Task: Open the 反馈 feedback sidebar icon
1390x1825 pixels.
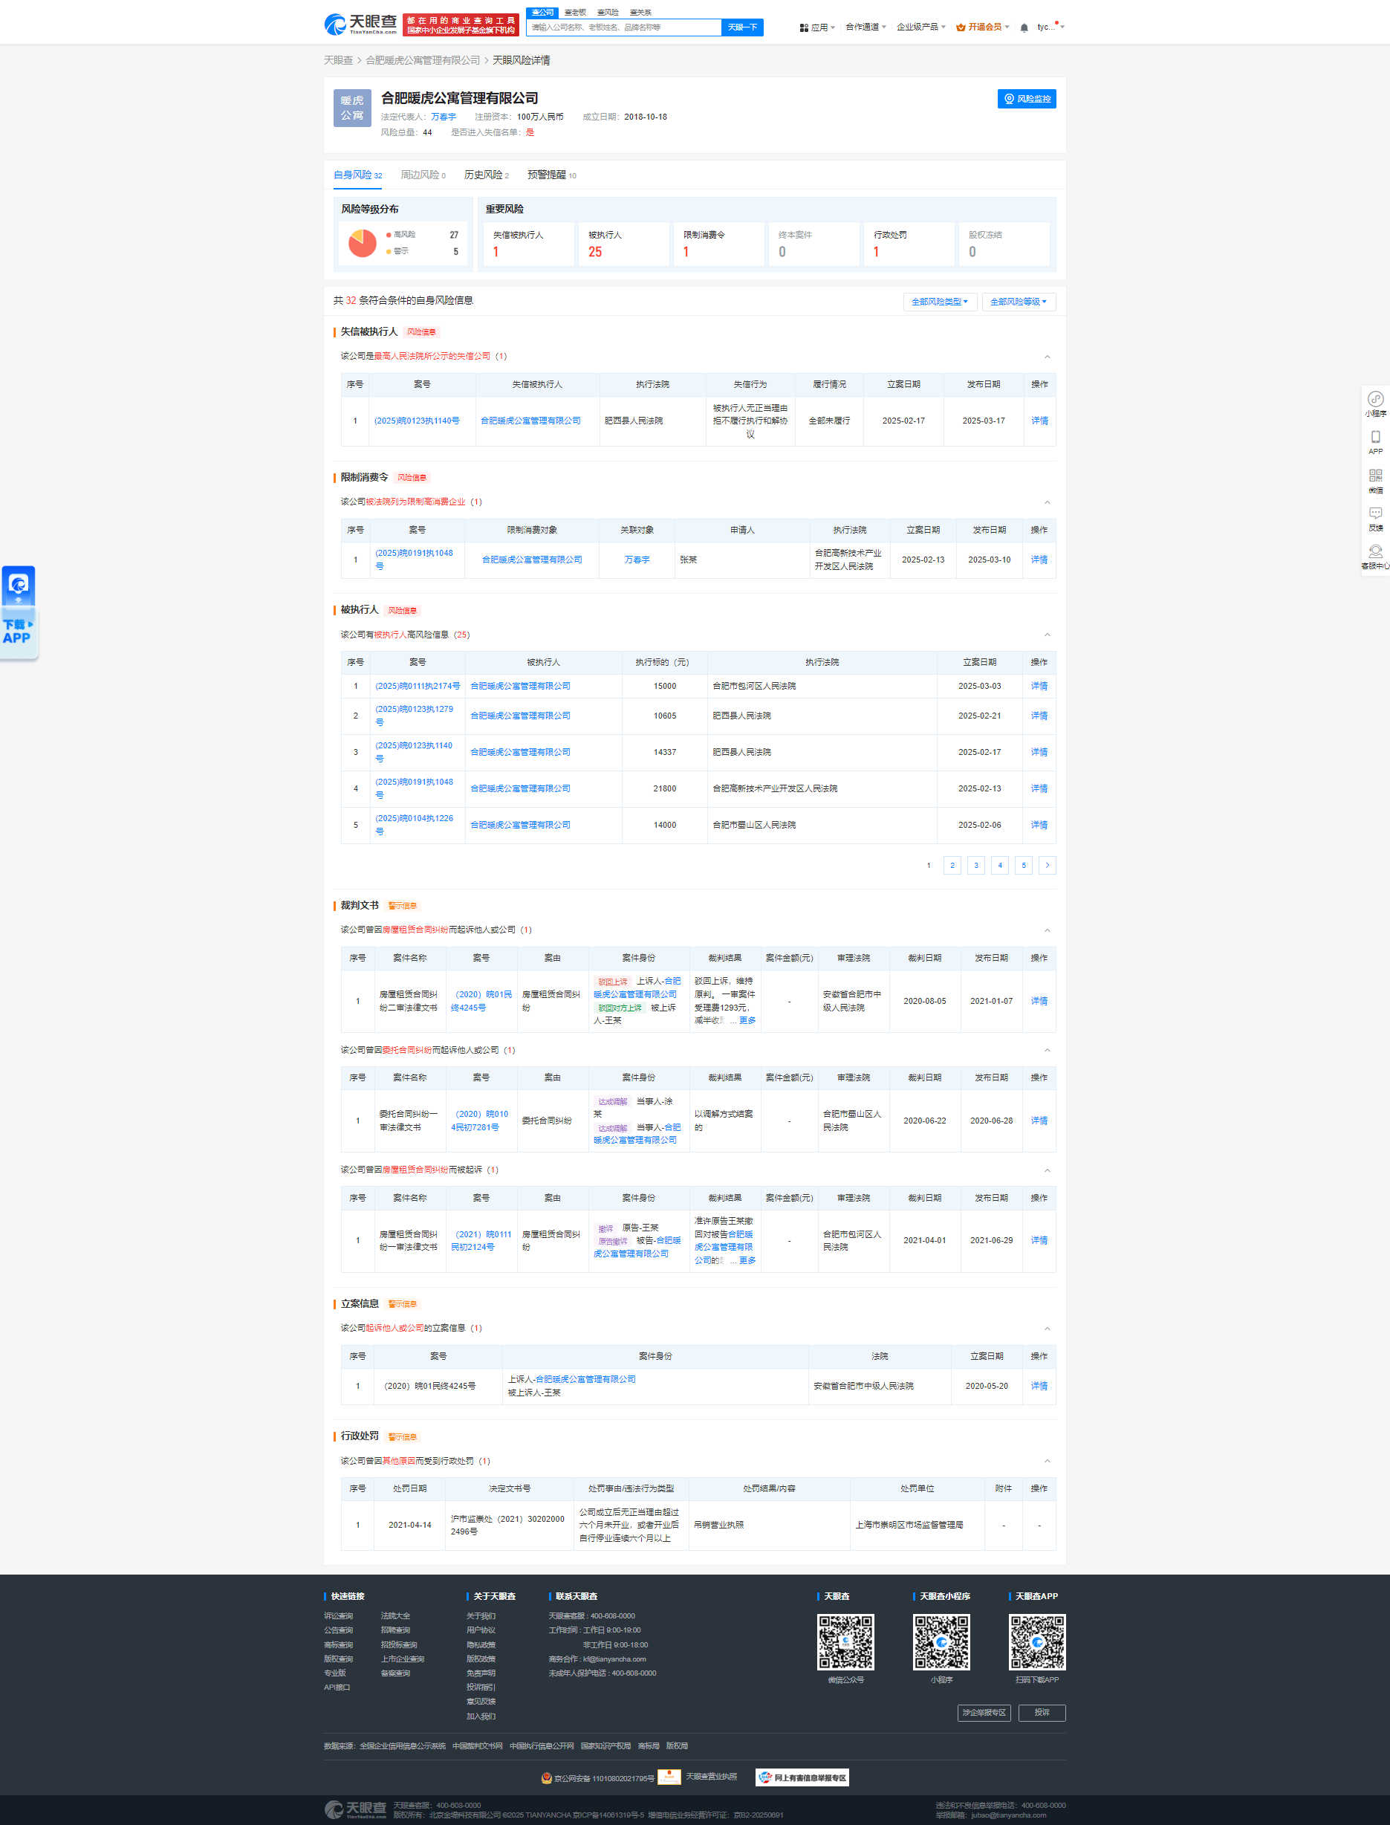Action: pos(1375,519)
